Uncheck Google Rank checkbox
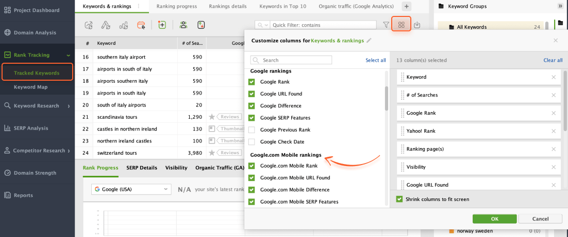Screen dimensions: 568x237 pos(252,82)
